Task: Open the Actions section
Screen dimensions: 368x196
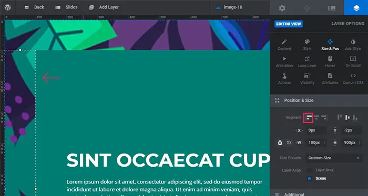Action: [284, 79]
